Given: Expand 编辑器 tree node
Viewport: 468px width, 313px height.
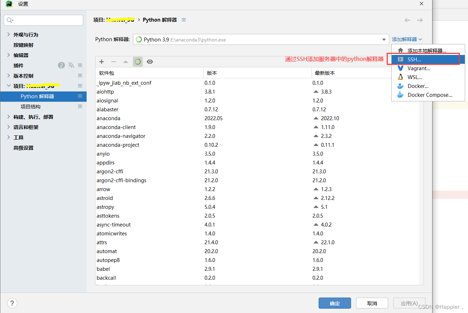Looking at the screenshot, I should pyautogui.click(x=9, y=55).
